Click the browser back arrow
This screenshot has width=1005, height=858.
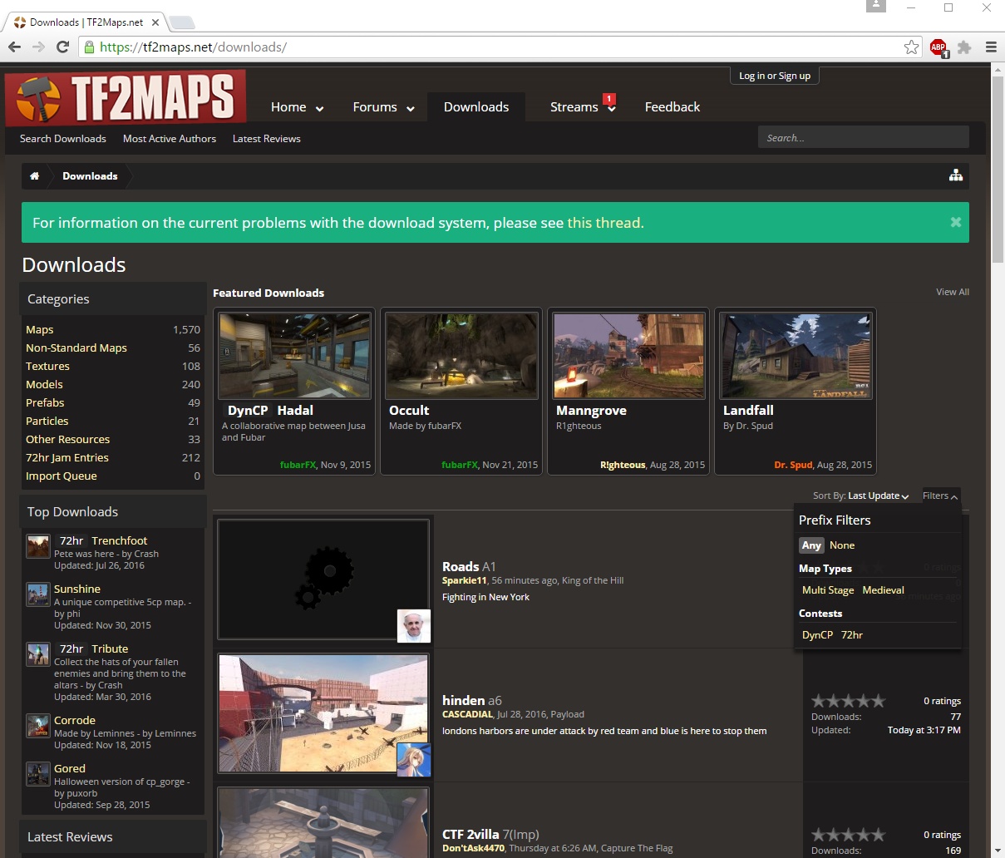[14, 47]
